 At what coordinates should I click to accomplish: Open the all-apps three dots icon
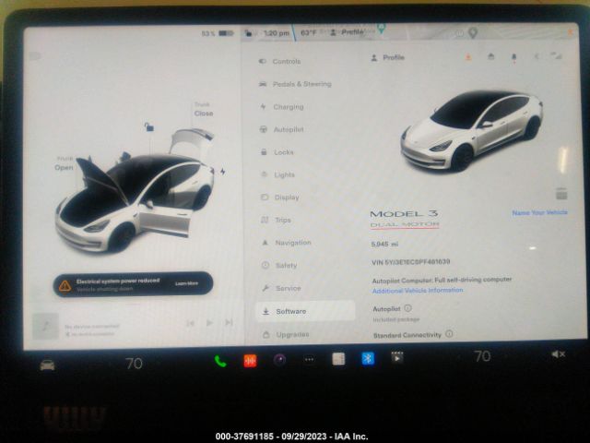pyautogui.click(x=310, y=360)
